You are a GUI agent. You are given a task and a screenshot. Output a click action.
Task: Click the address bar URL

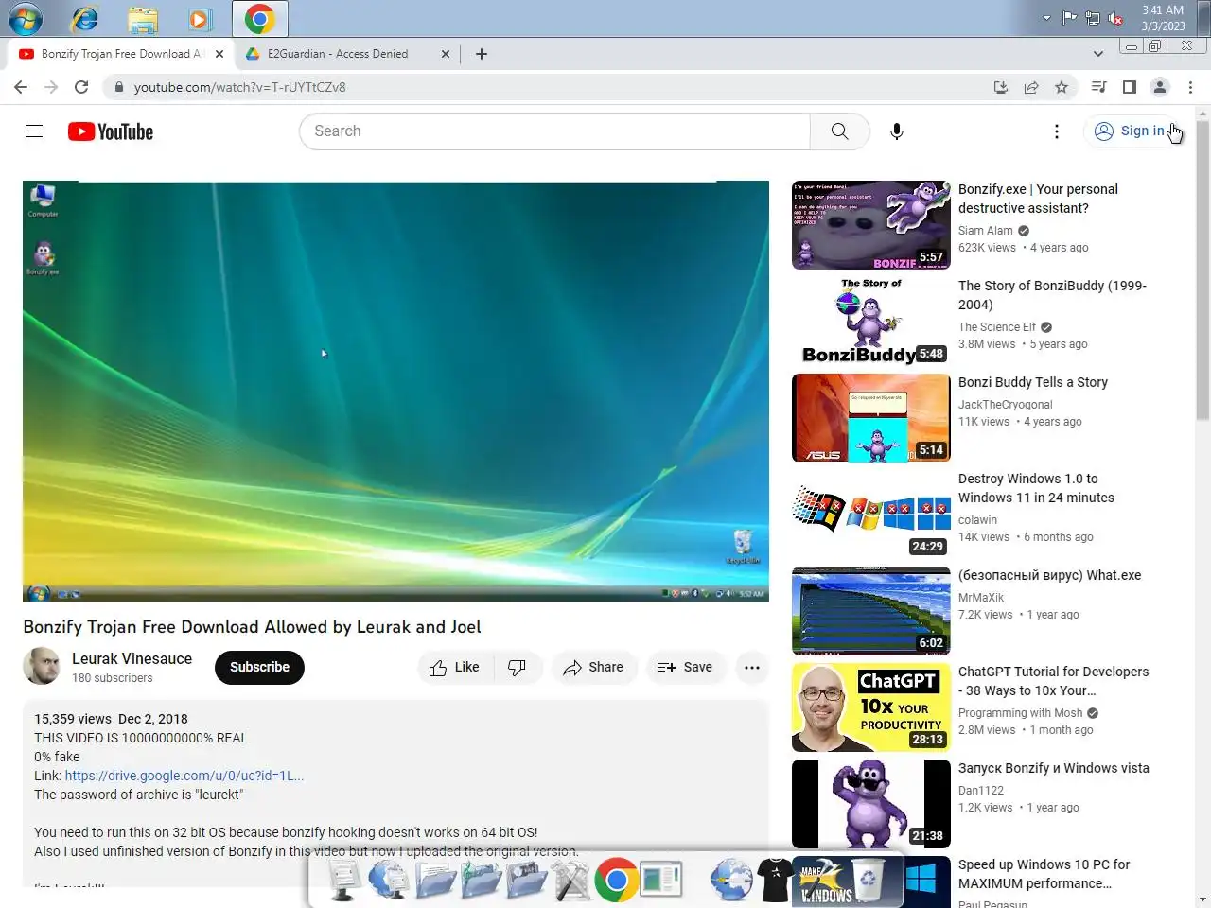(x=240, y=87)
